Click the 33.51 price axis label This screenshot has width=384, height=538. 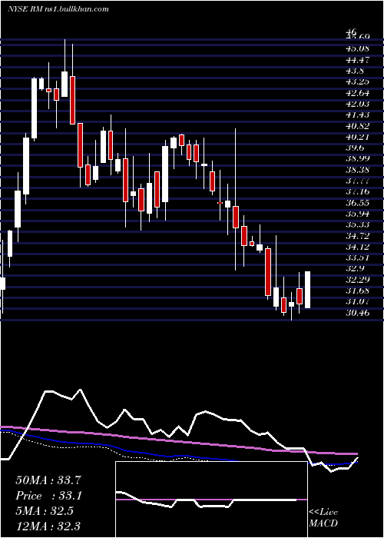click(x=358, y=257)
